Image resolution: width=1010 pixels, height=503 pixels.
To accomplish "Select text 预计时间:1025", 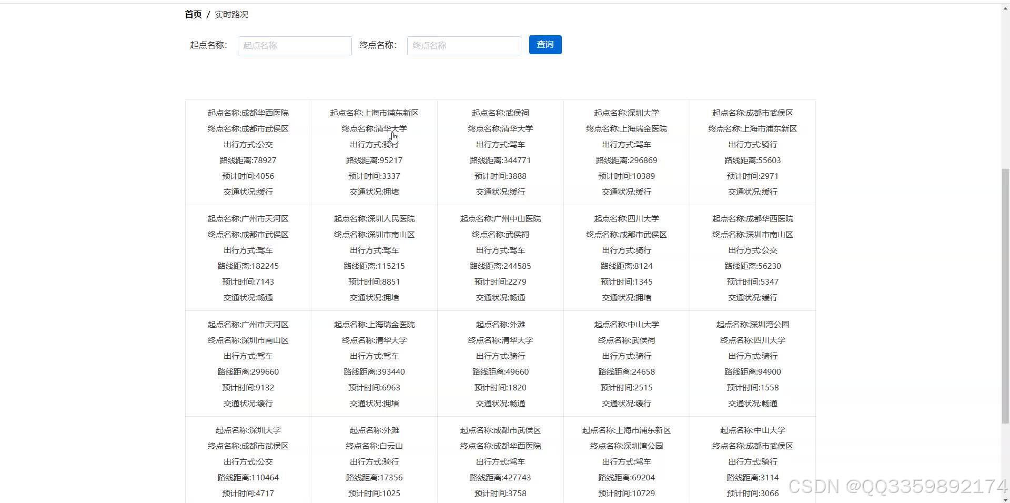I will 375,494.
